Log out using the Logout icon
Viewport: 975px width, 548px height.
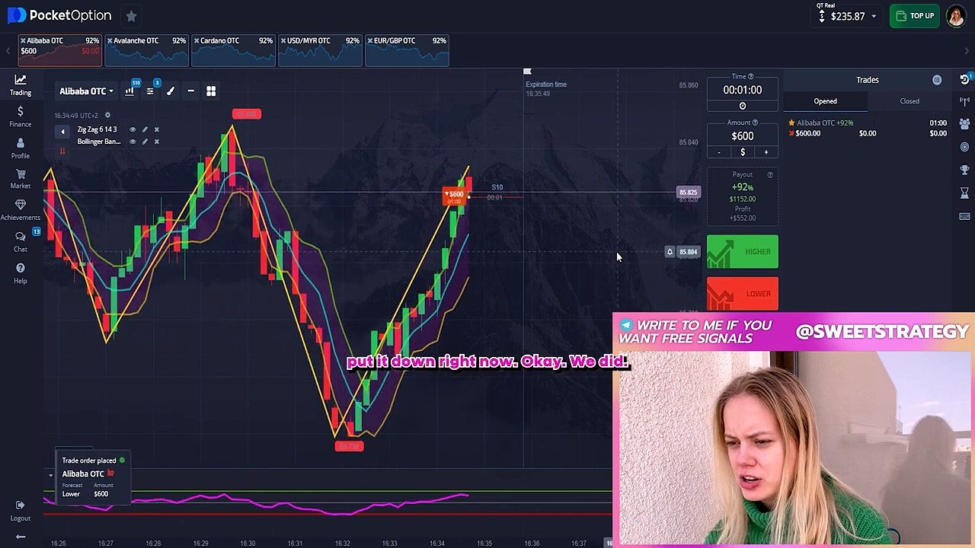(21, 510)
